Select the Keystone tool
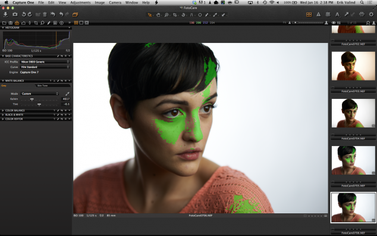The width and height of the screenshot is (377, 236). point(191,15)
